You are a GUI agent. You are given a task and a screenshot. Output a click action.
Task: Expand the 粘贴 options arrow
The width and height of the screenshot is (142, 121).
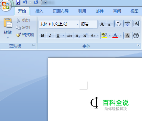(x=8, y=38)
